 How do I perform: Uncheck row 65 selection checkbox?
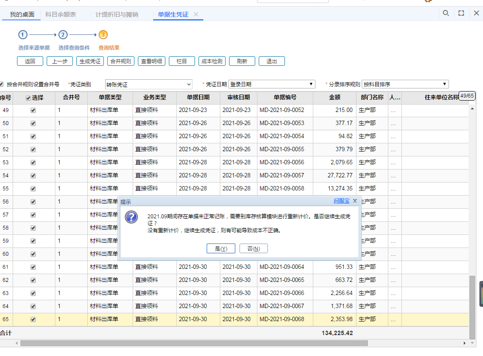pyautogui.click(x=33, y=320)
